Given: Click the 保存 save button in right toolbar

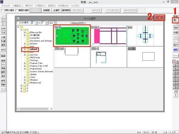Looking at the screenshot, I should [175, 28].
